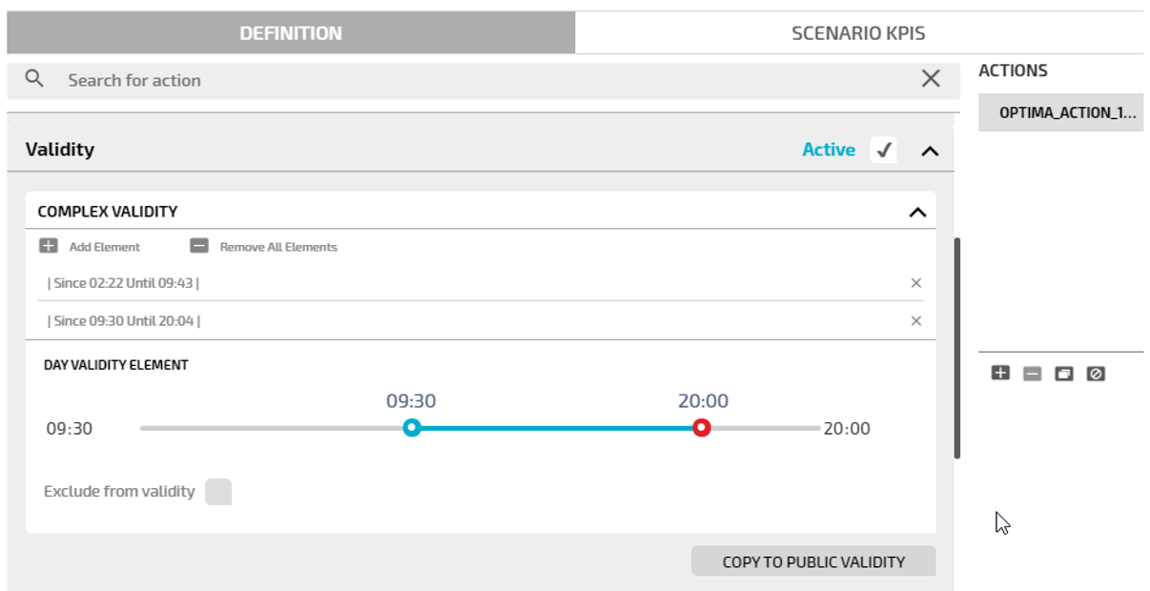Enable Exclude from validity checkbox
1150x591 pixels.
click(x=218, y=492)
